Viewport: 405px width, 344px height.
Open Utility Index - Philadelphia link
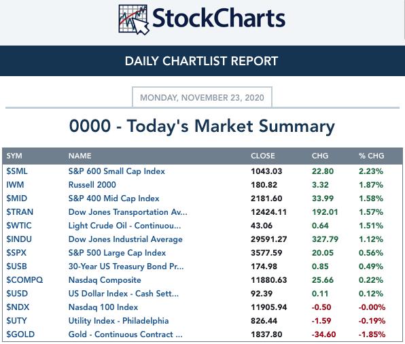tap(118, 321)
